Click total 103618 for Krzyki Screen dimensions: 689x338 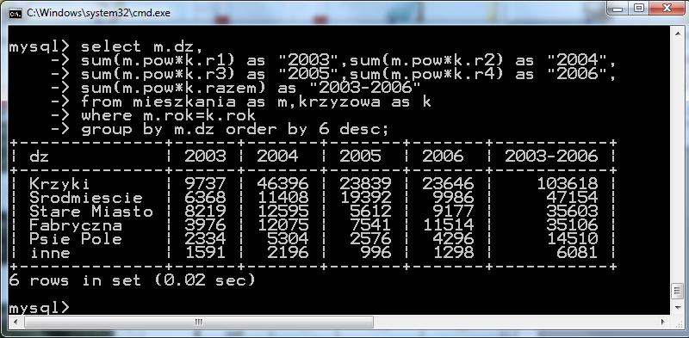click(x=568, y=183)
